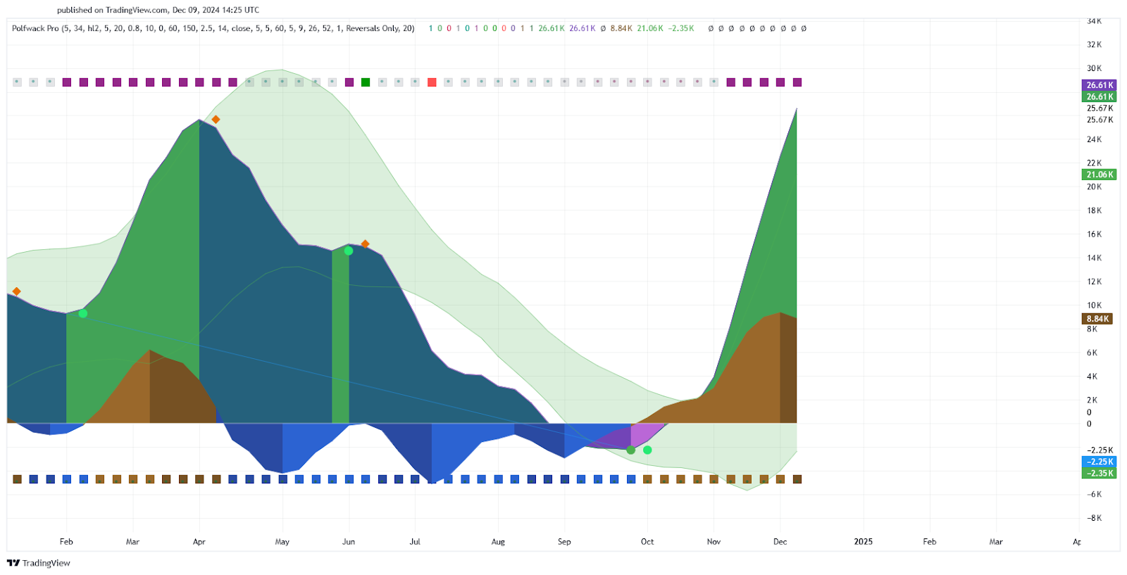Click the orange diamond at chart's left edge

coord(17,291)
